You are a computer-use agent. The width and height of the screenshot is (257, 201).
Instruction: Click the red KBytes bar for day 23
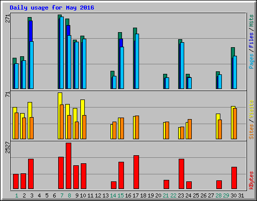181,174
